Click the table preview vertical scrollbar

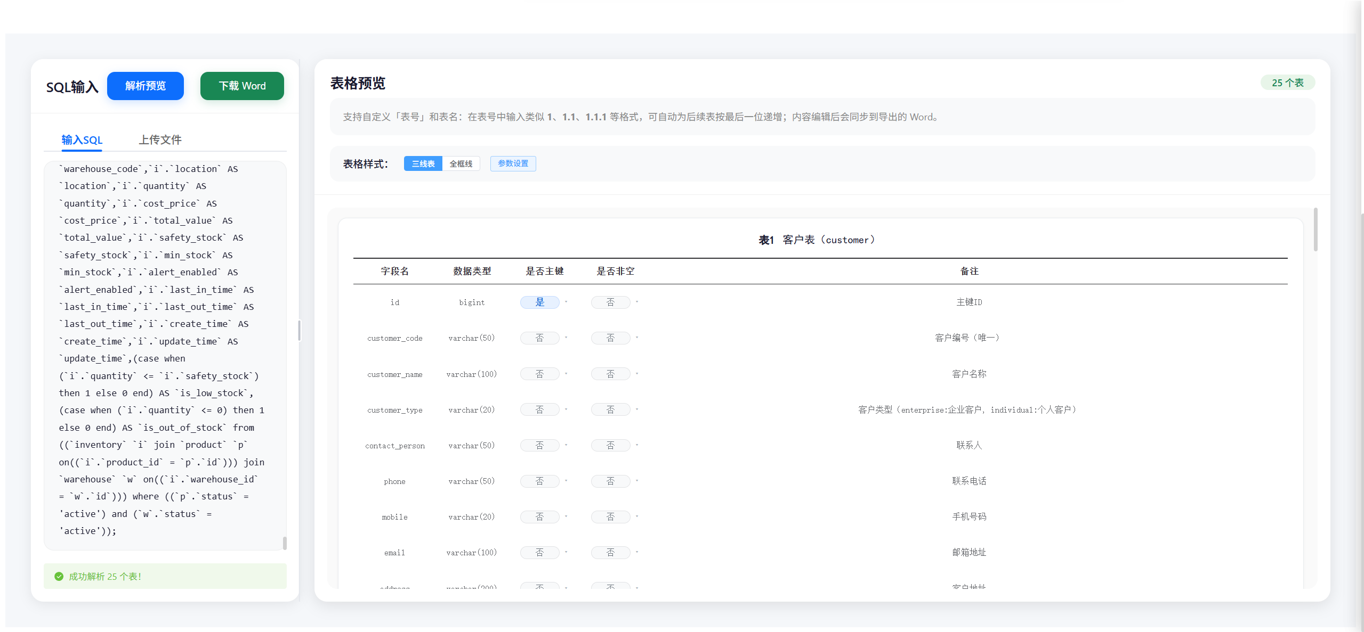point(1315,230)
